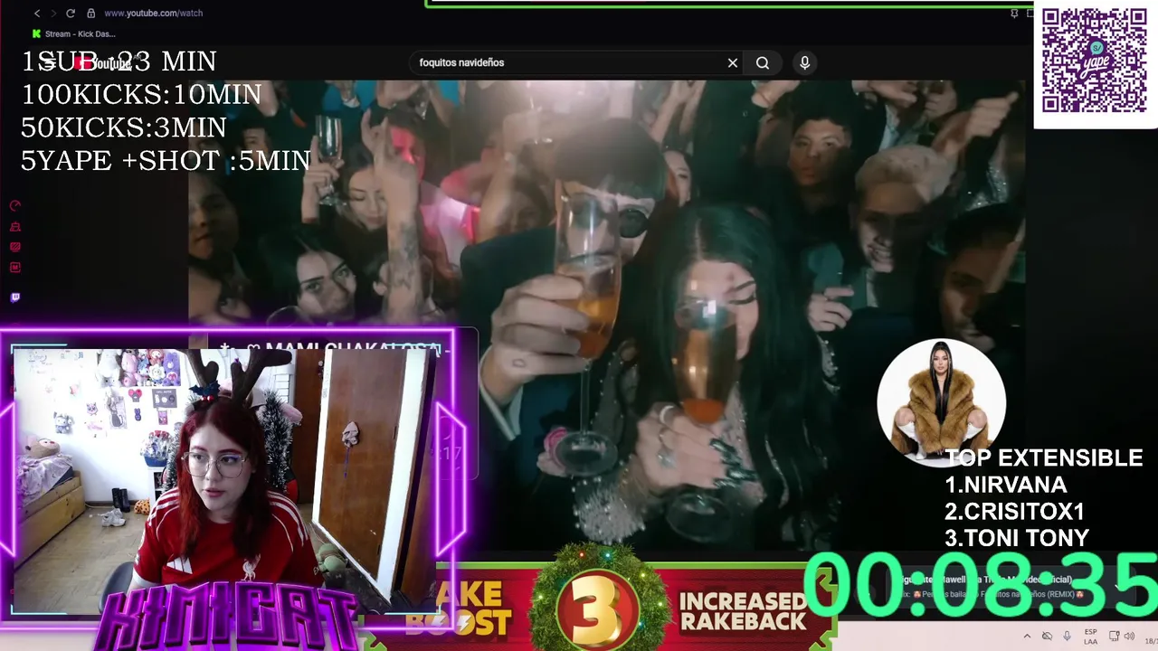Click the Yape QR code
This screenshot has height=651, width=1158.
1095,61
